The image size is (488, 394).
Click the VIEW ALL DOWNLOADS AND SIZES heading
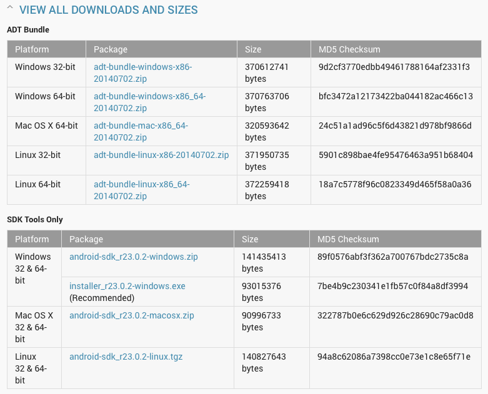[108, 10]
